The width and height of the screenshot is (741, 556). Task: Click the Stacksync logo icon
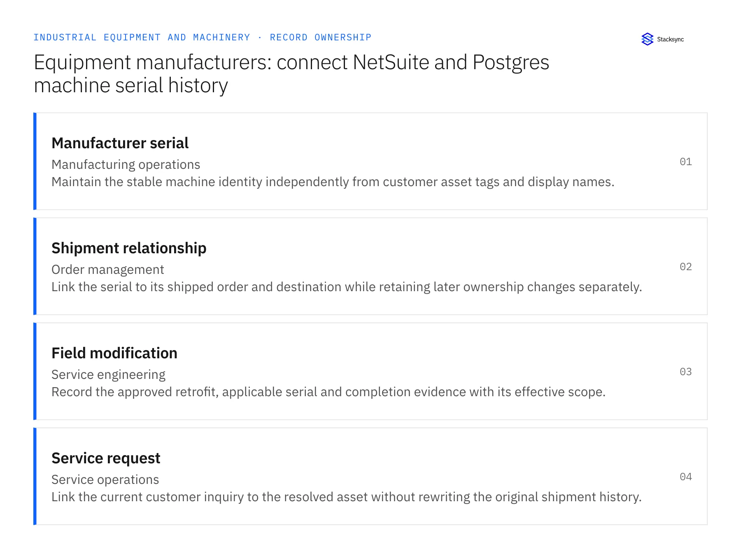pyautogui.click(x=647, y=39)
